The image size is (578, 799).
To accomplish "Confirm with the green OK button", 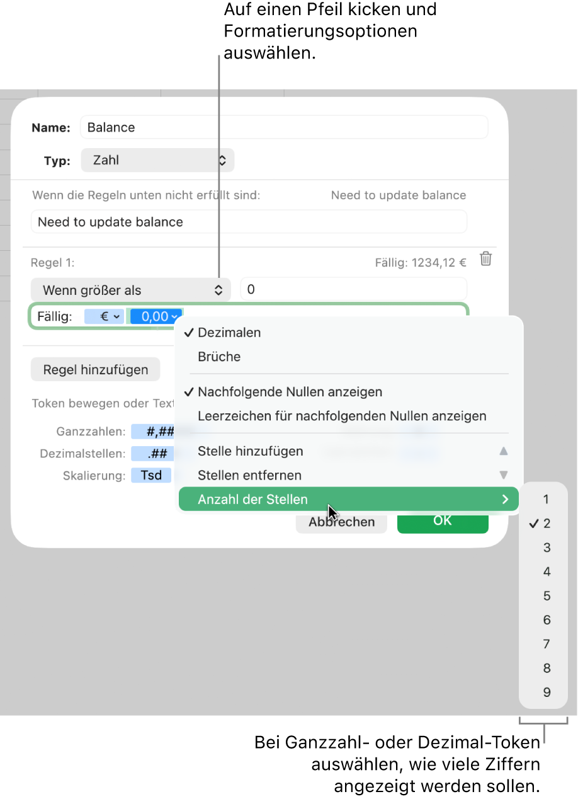I will [443, 522].
